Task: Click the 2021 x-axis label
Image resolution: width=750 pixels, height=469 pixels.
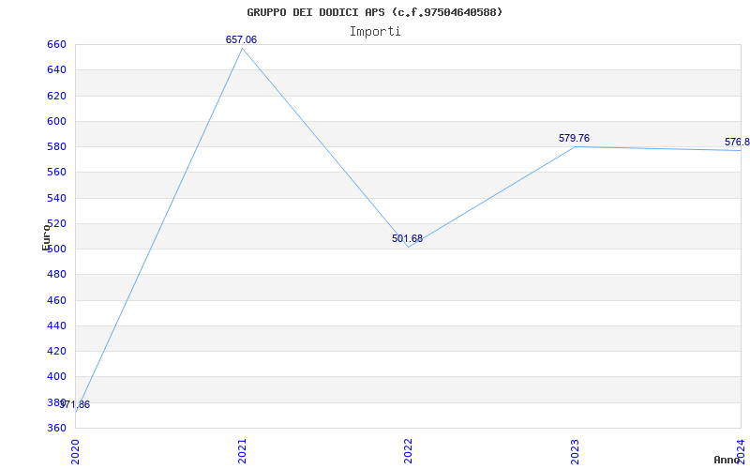Action: (x=242, y=451)
